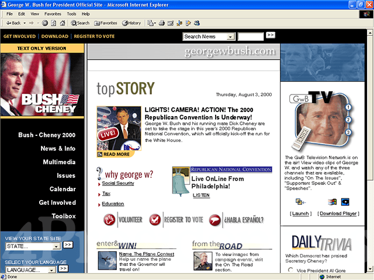Click the VOLUNTEER hand icon
The image size is (374, 280).
[x=109, y=219]
